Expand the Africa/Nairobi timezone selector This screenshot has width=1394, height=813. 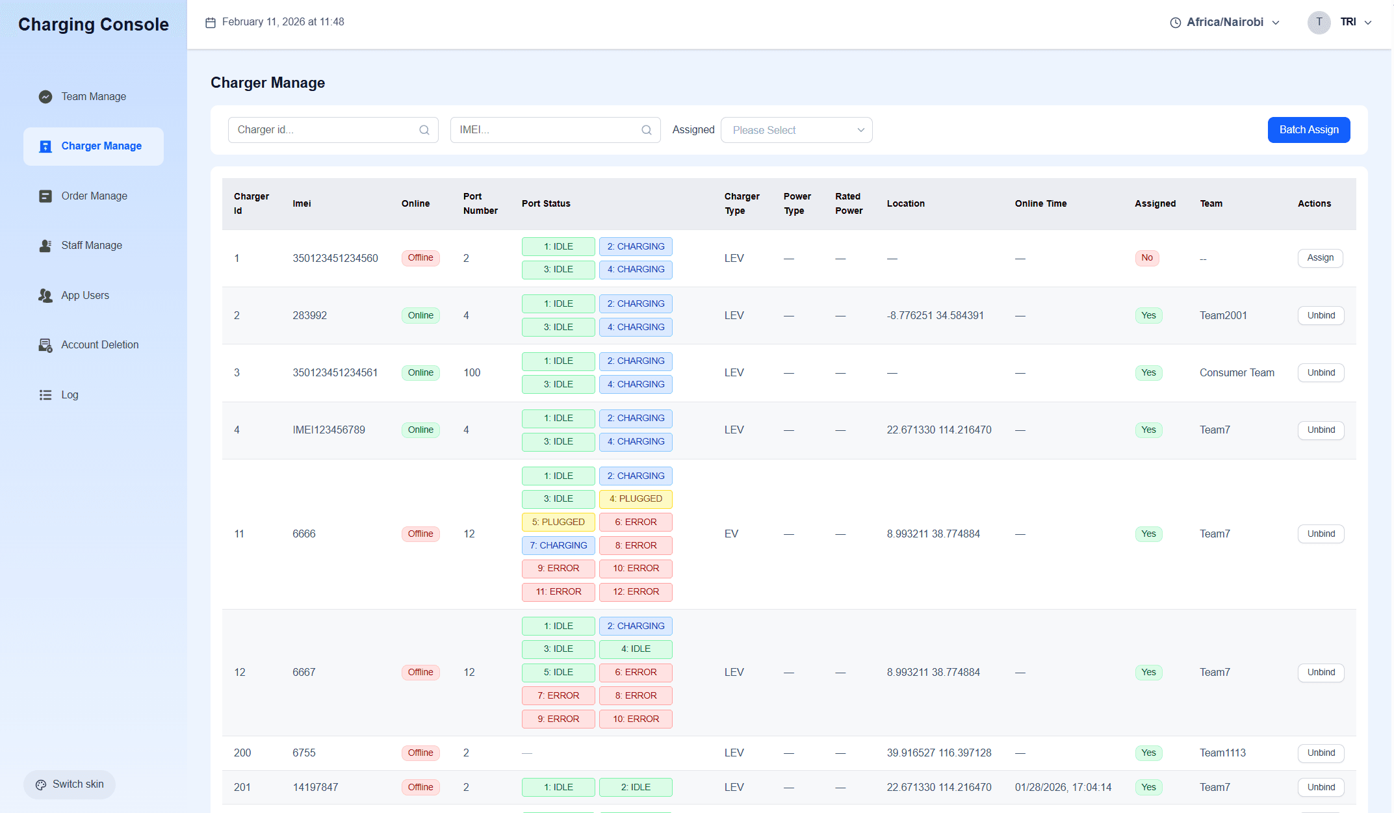pos(1225,22)
